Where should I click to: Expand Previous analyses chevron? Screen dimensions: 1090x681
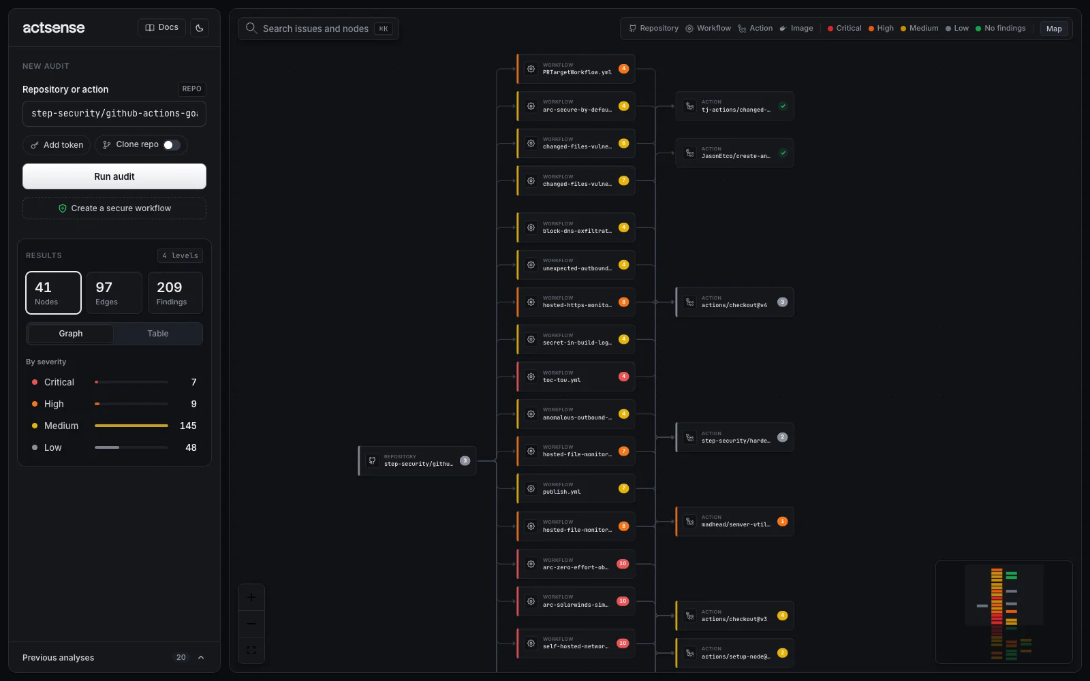tap(201, 658)
